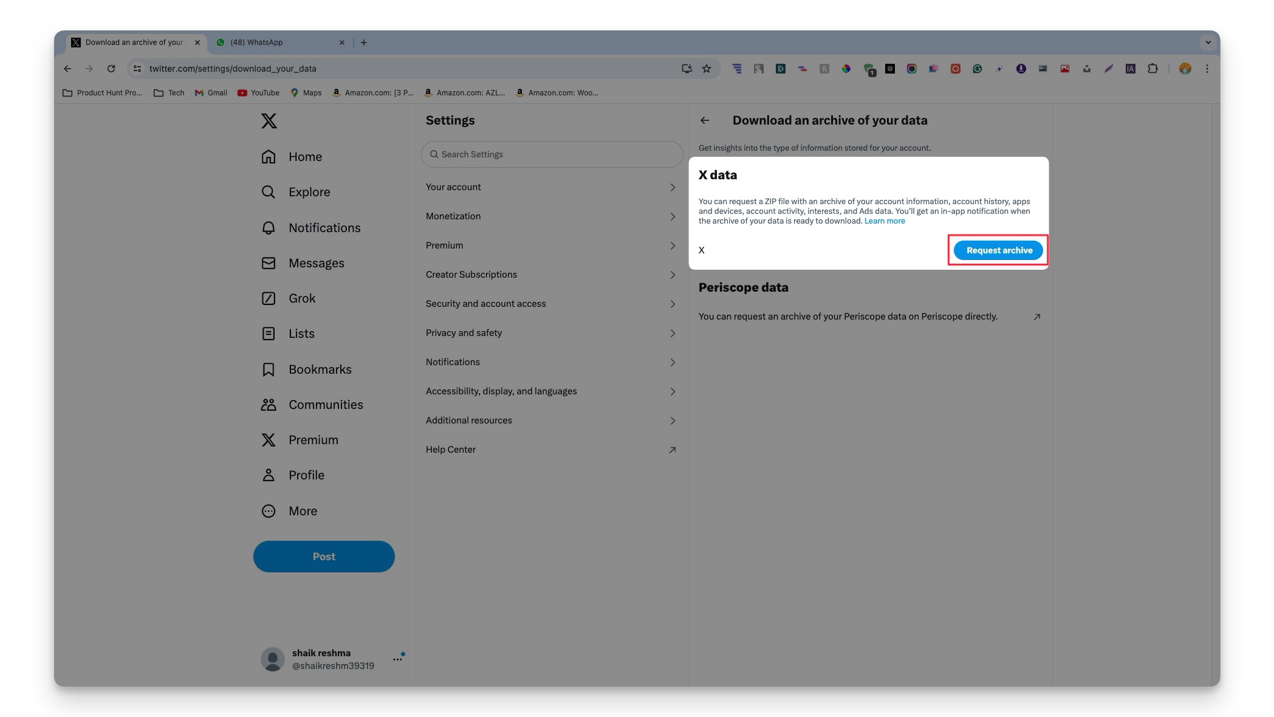Open Profile from the sidebar

(x=292, y=475)
